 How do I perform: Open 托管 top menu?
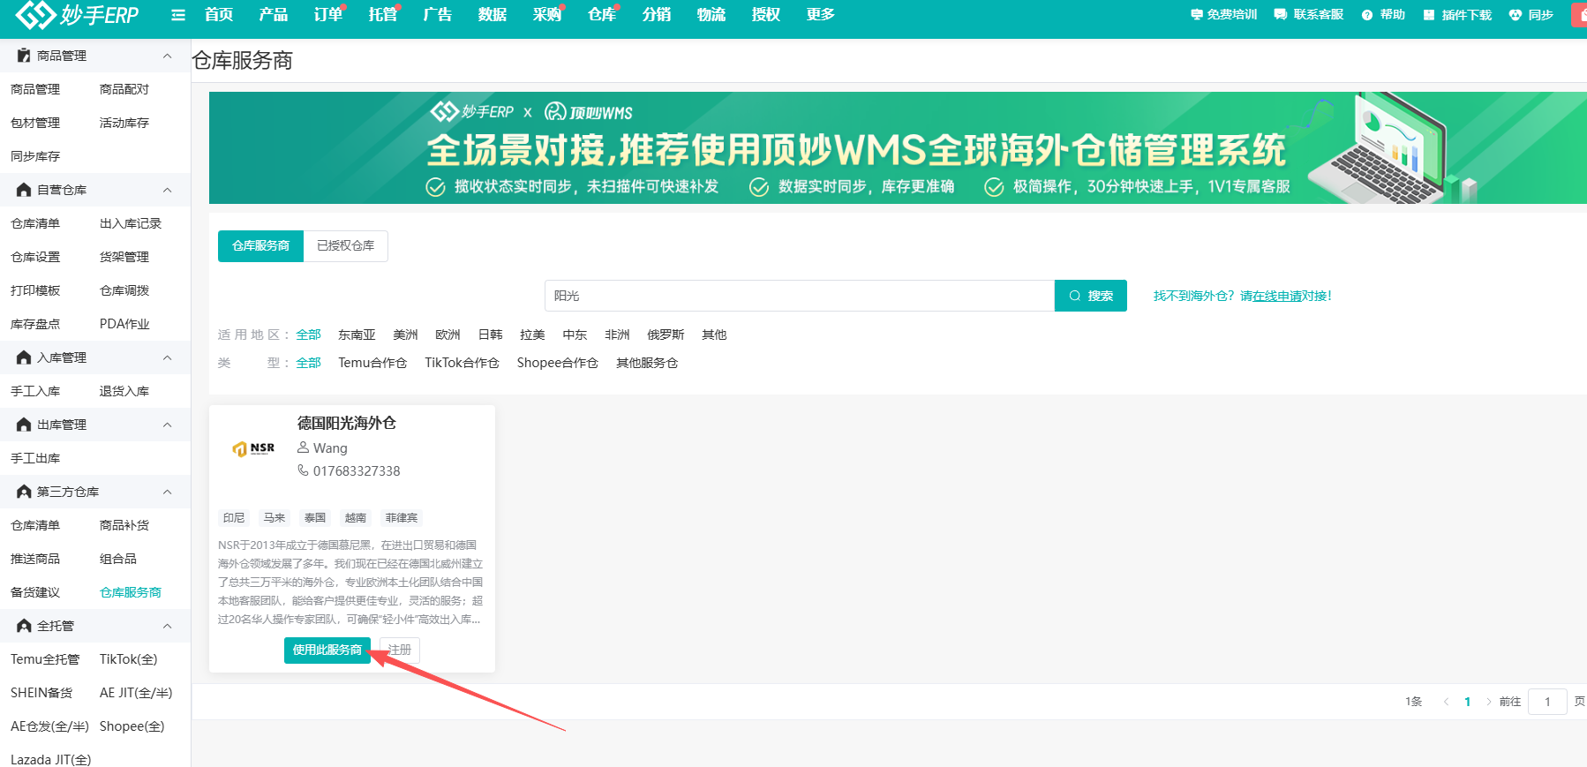point(383,15)
